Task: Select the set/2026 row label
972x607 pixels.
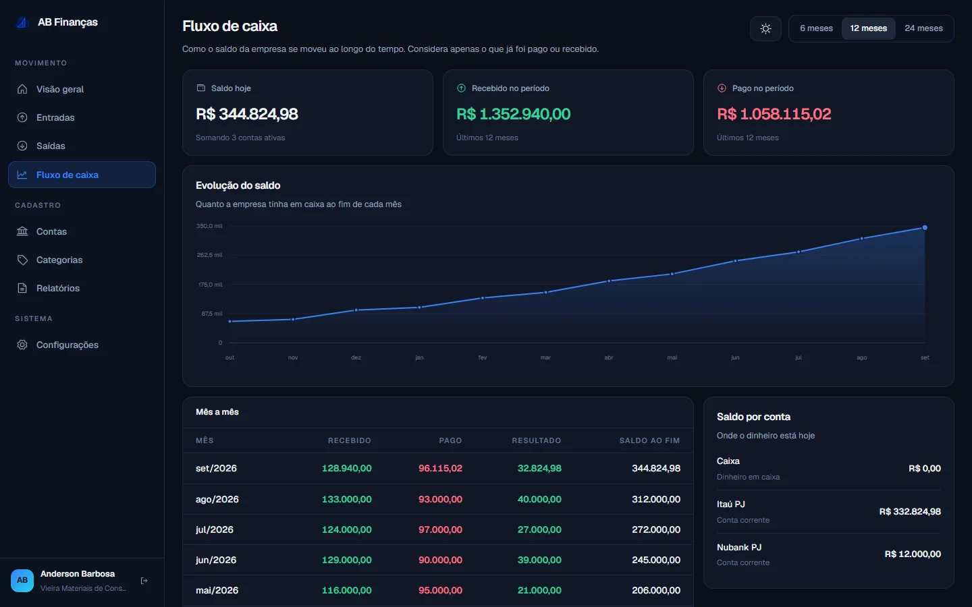Action: [x=216, y=468]
